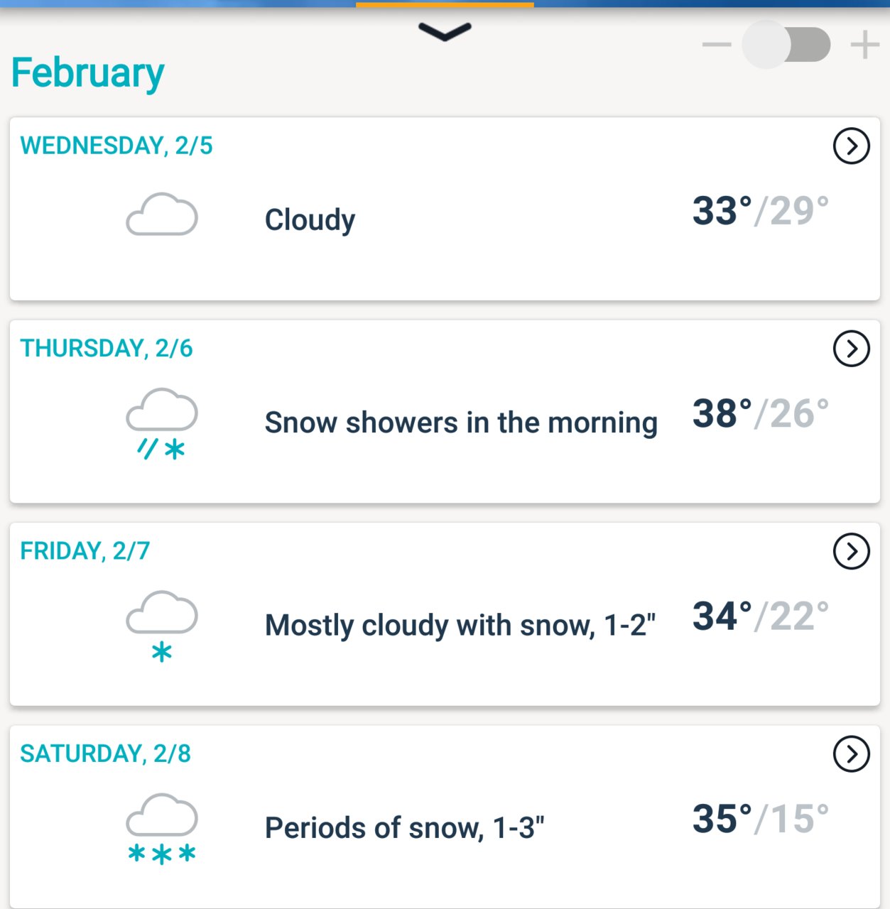890x909 pixels.
Task: Select the SATURDAY, 2/8 date label
Action: tap(106, 753)
